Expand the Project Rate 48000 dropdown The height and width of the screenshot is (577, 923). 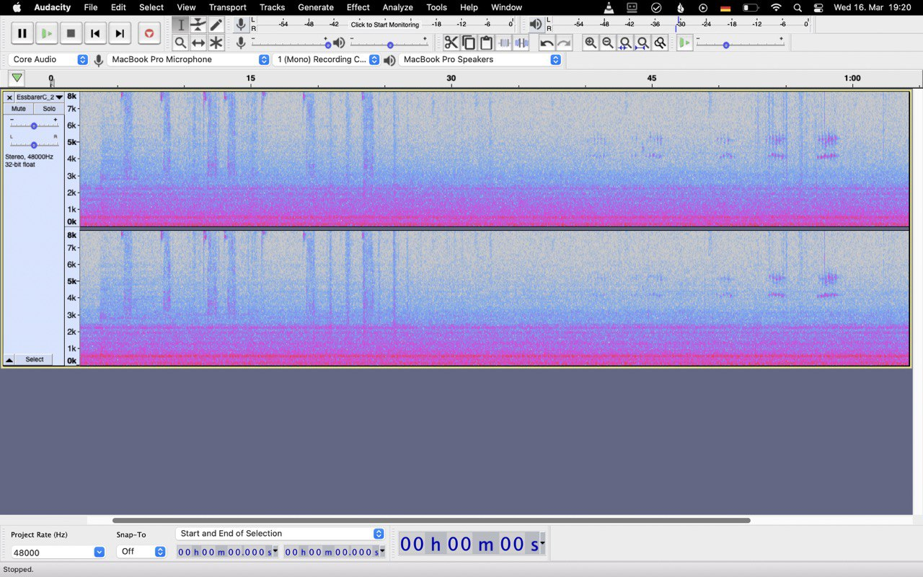coord(99,552)
